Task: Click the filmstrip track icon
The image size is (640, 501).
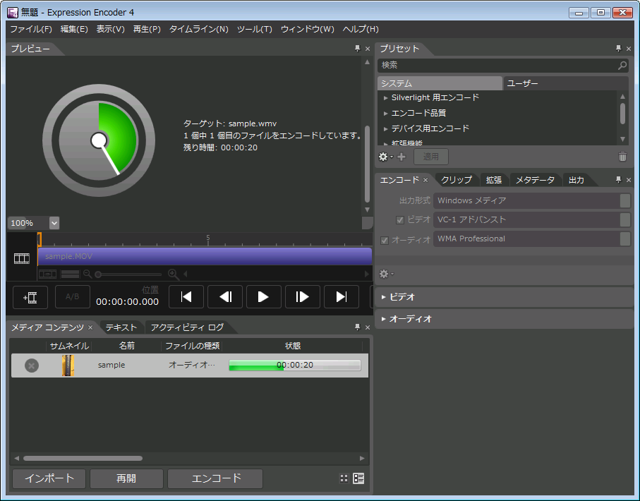Action: 22,258
